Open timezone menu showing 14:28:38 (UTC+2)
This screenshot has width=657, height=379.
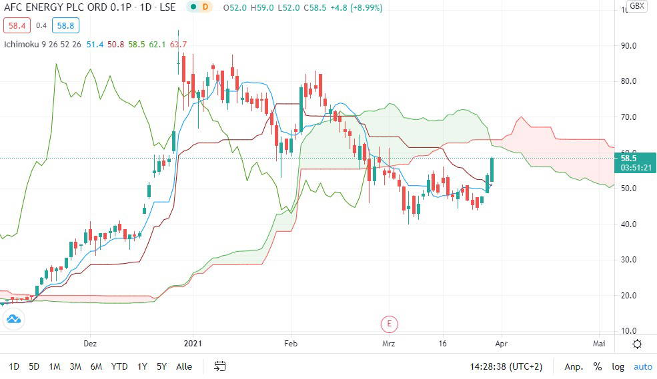506,367
